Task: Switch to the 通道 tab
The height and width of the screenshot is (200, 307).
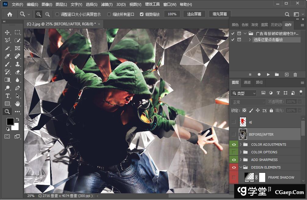Action: point(247,82)
